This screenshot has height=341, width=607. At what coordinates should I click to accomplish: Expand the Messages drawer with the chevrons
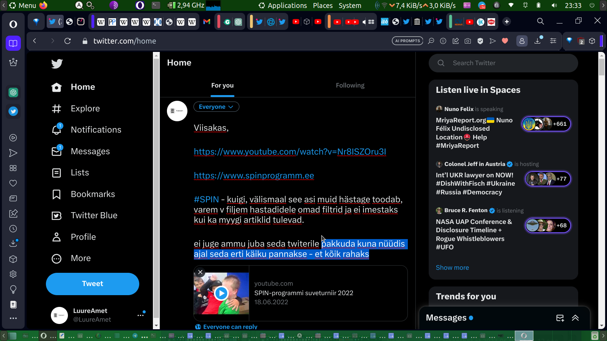coord(576,318)
